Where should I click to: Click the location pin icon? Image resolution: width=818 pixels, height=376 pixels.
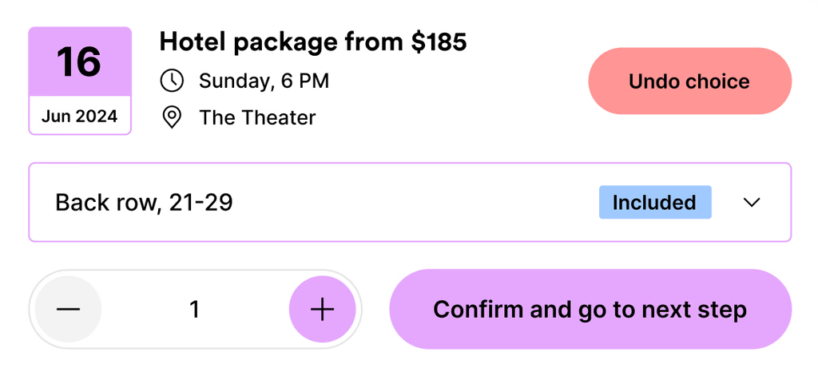[172, 118]
